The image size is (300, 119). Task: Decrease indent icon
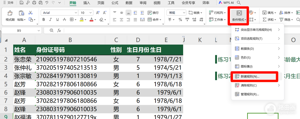[x=135, y=12]
